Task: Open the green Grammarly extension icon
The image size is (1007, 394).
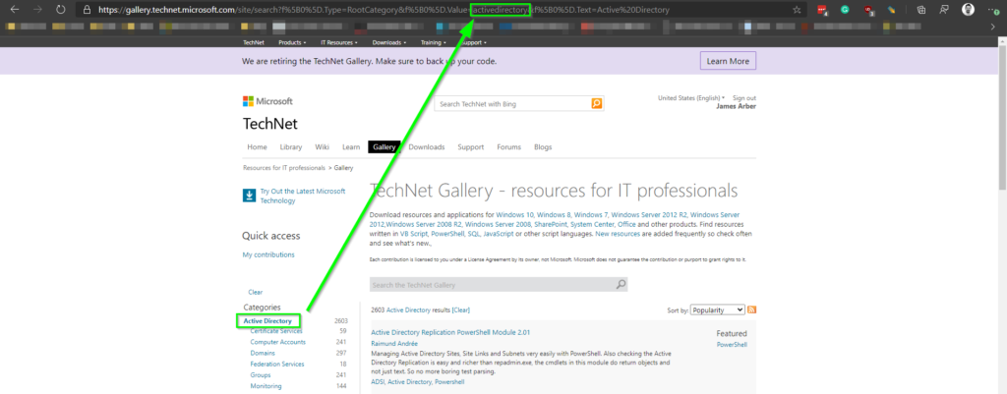Action: (x=845, y=10)
